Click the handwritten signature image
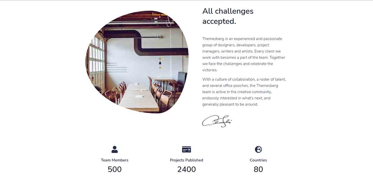The width and height of the screenshot is (373, 178). 217,121
